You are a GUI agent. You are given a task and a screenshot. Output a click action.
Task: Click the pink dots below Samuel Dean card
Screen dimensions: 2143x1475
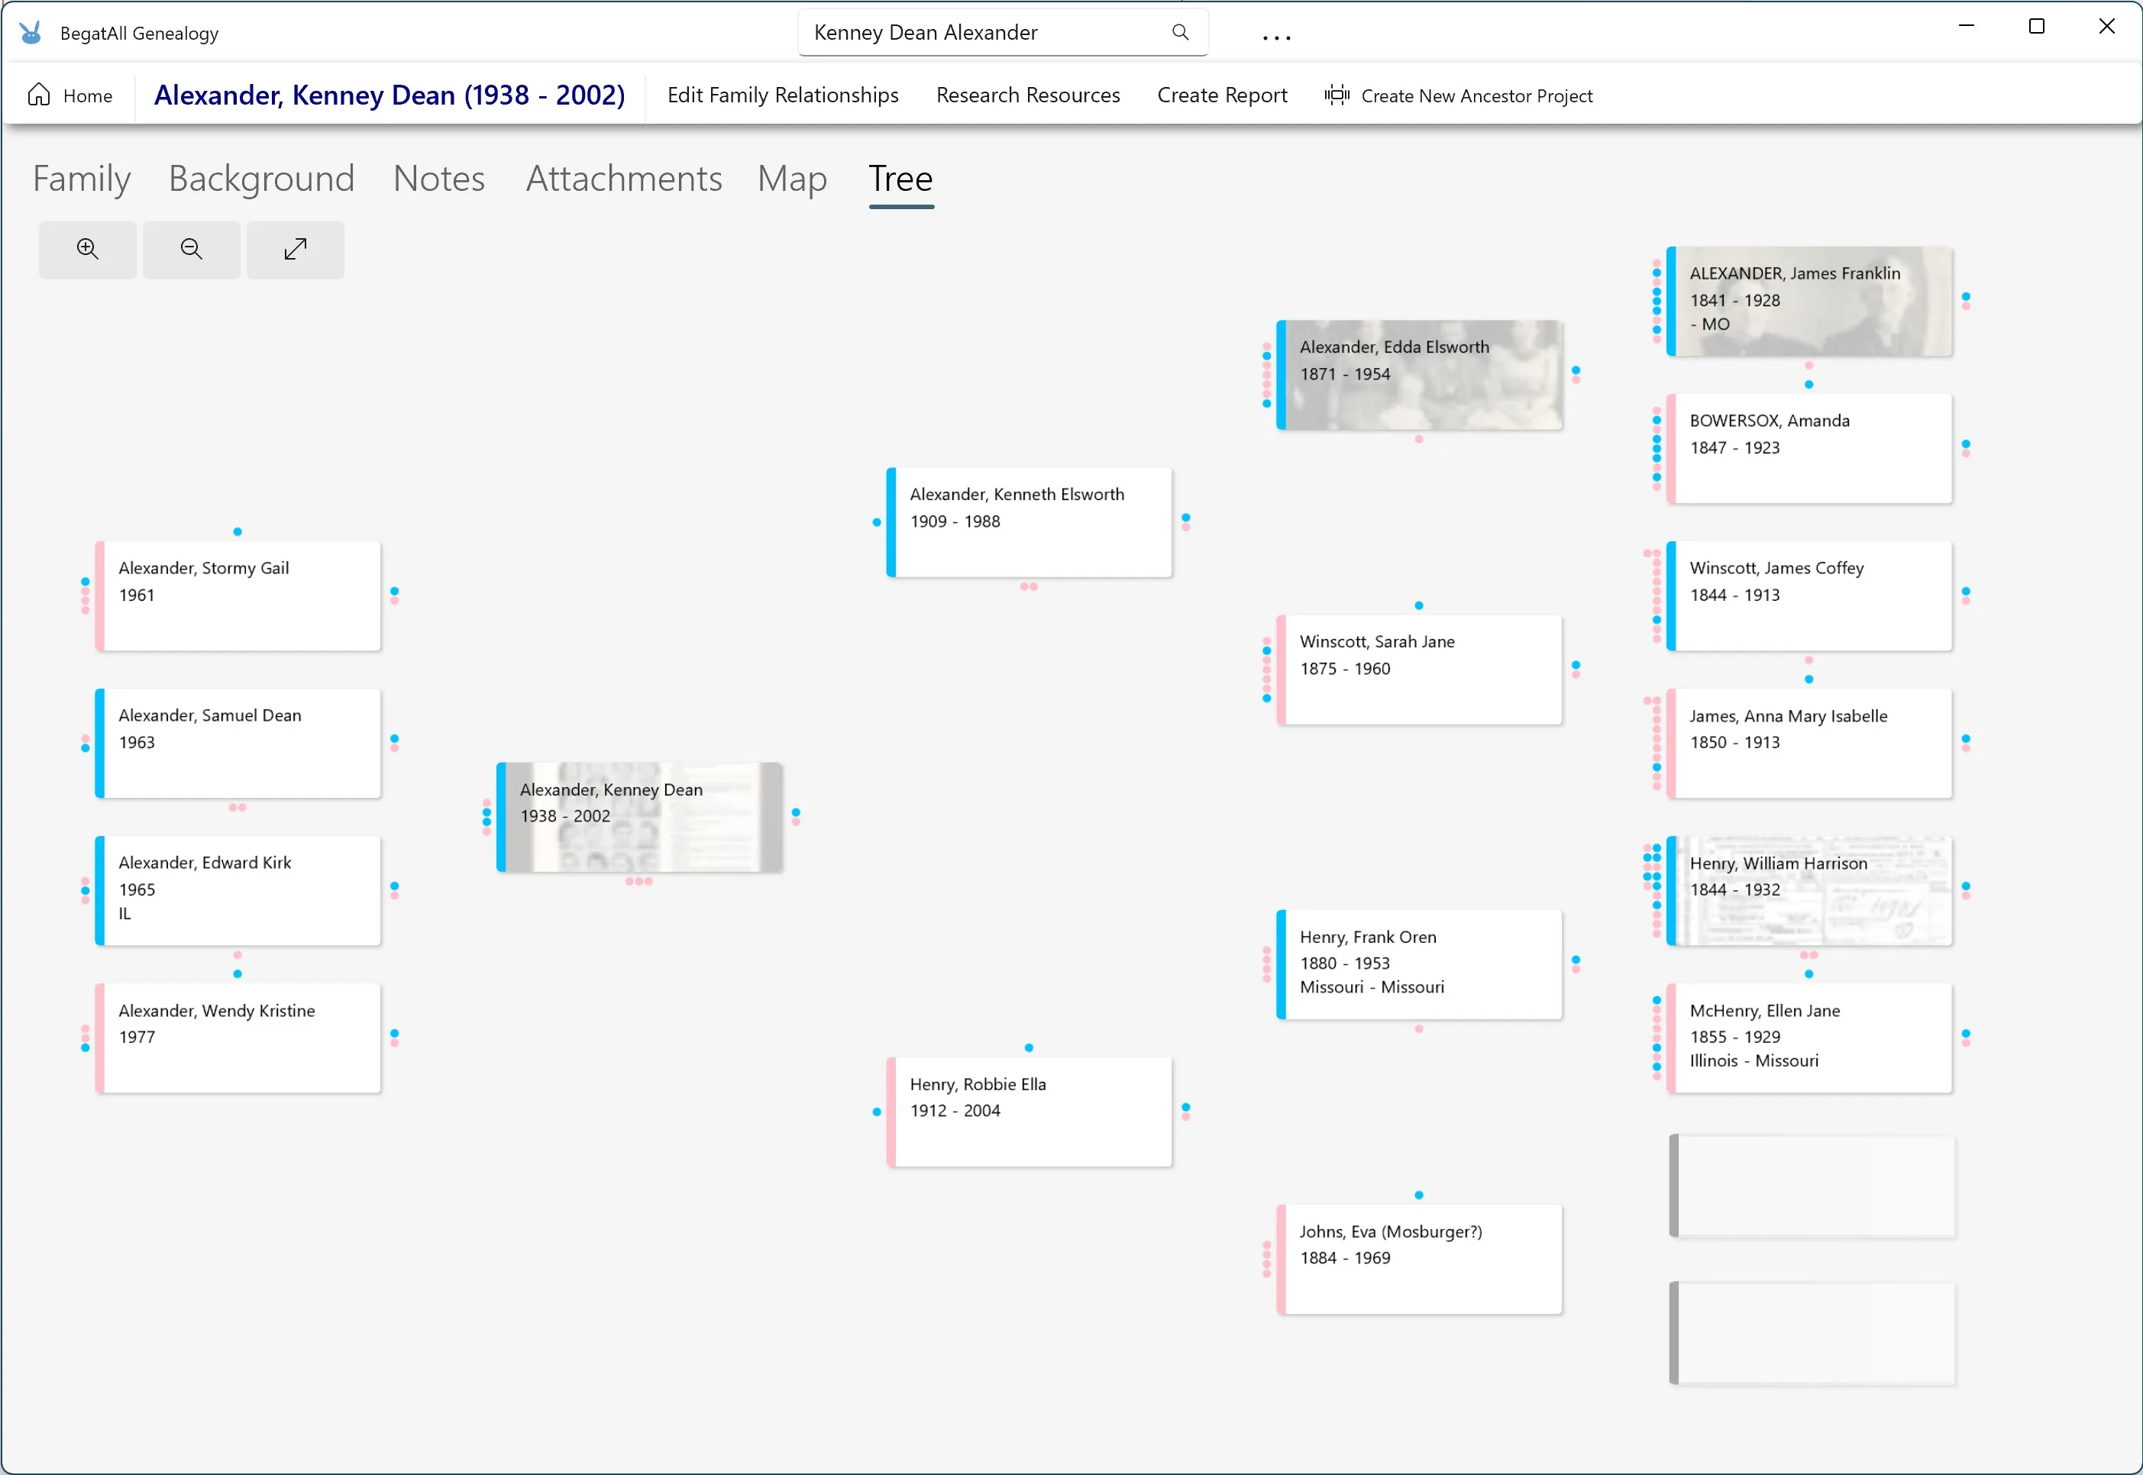coord(238,807)
